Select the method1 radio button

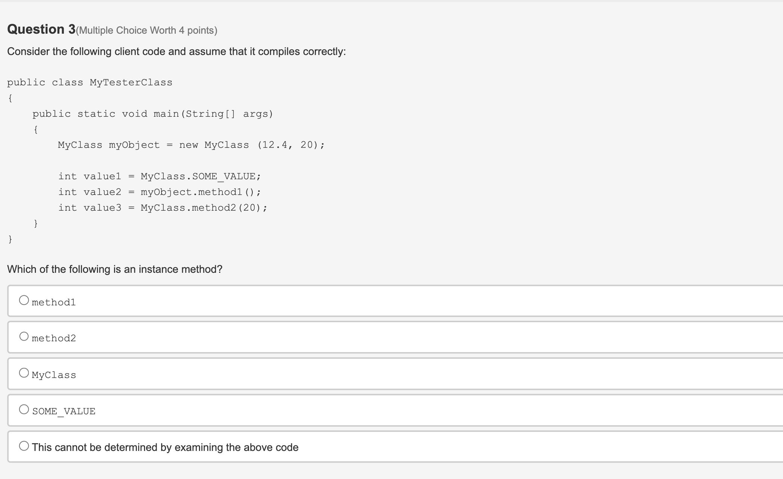pos(24,300)
